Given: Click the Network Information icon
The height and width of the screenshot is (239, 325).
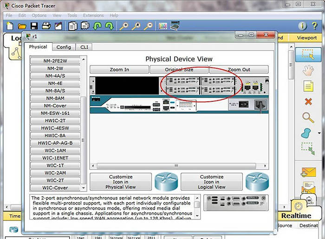Looking at the screenshot, I should (302, 26).
